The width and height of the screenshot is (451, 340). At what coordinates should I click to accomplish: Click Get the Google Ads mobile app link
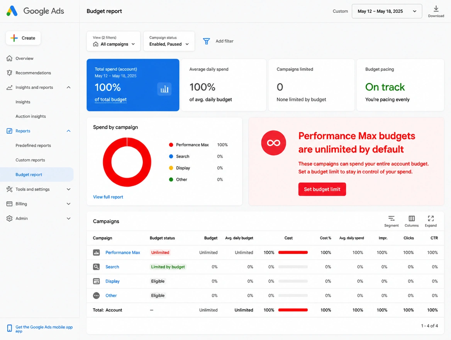pos(44,329)
